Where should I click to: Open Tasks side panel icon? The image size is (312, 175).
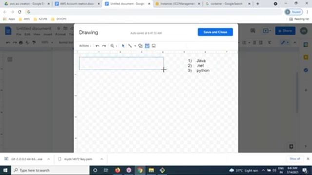[x=306, y=70]
